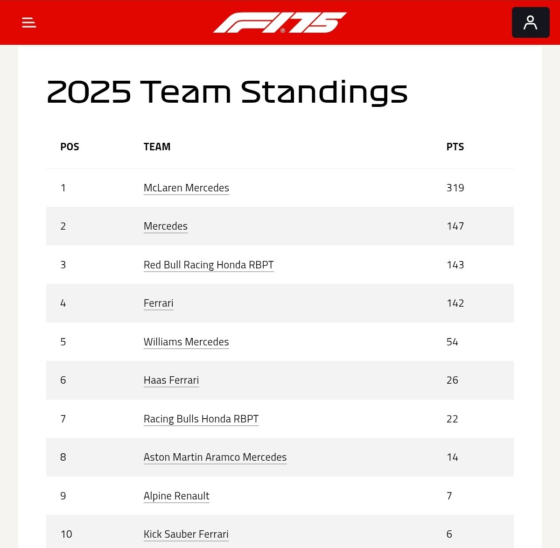Select Racing Bulls Honda RBPT link
560x548 pixels.
click(x=201, y=419)
